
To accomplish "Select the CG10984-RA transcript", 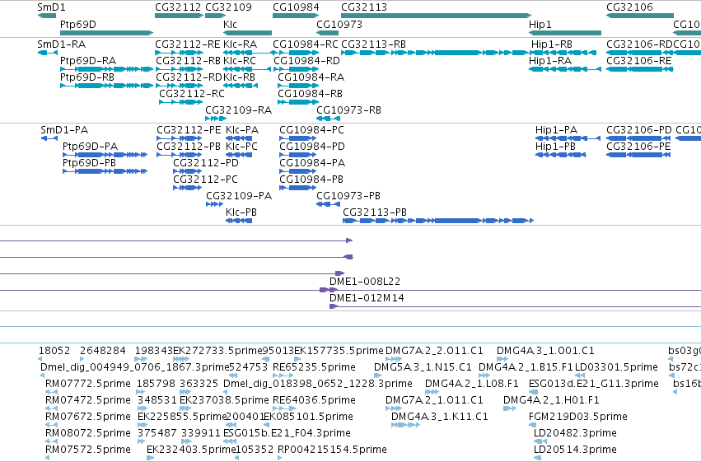I will click(x=298, y=86).
